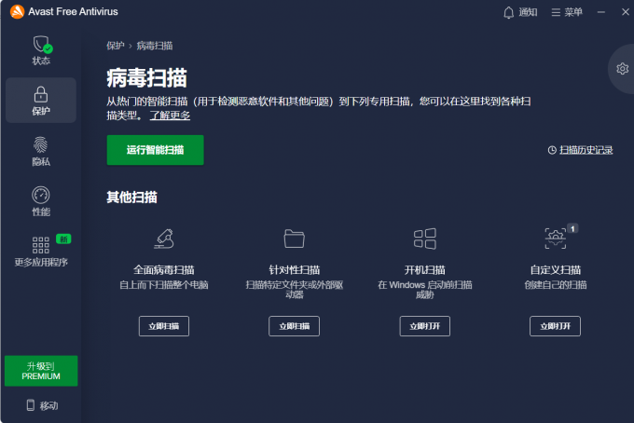This screenshot has width=634, height=423.
Task: Select the 保护 lock icon in sidebar
Action: pyautogui.click(x=41, y=94)
